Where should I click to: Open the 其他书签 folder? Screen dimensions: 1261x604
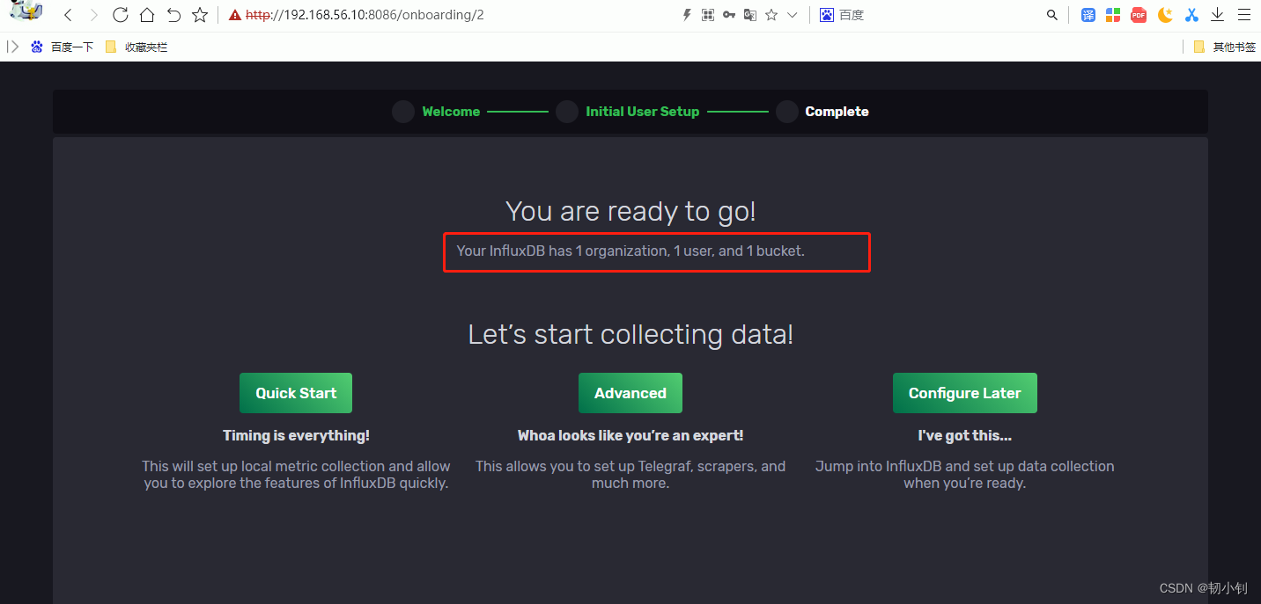point(1225,47)
